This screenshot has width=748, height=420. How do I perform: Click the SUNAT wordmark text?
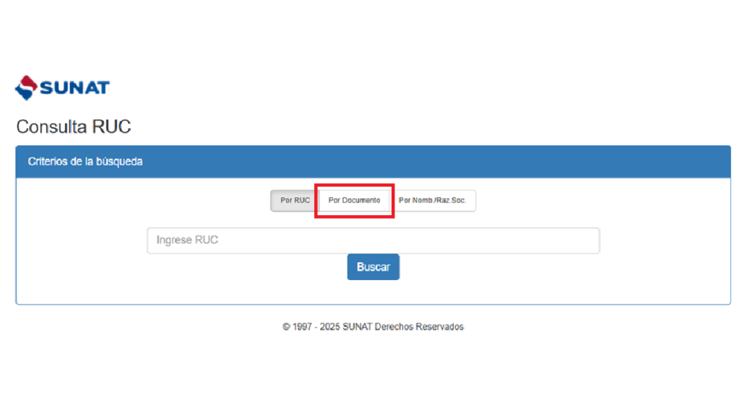tap(75, 88)
